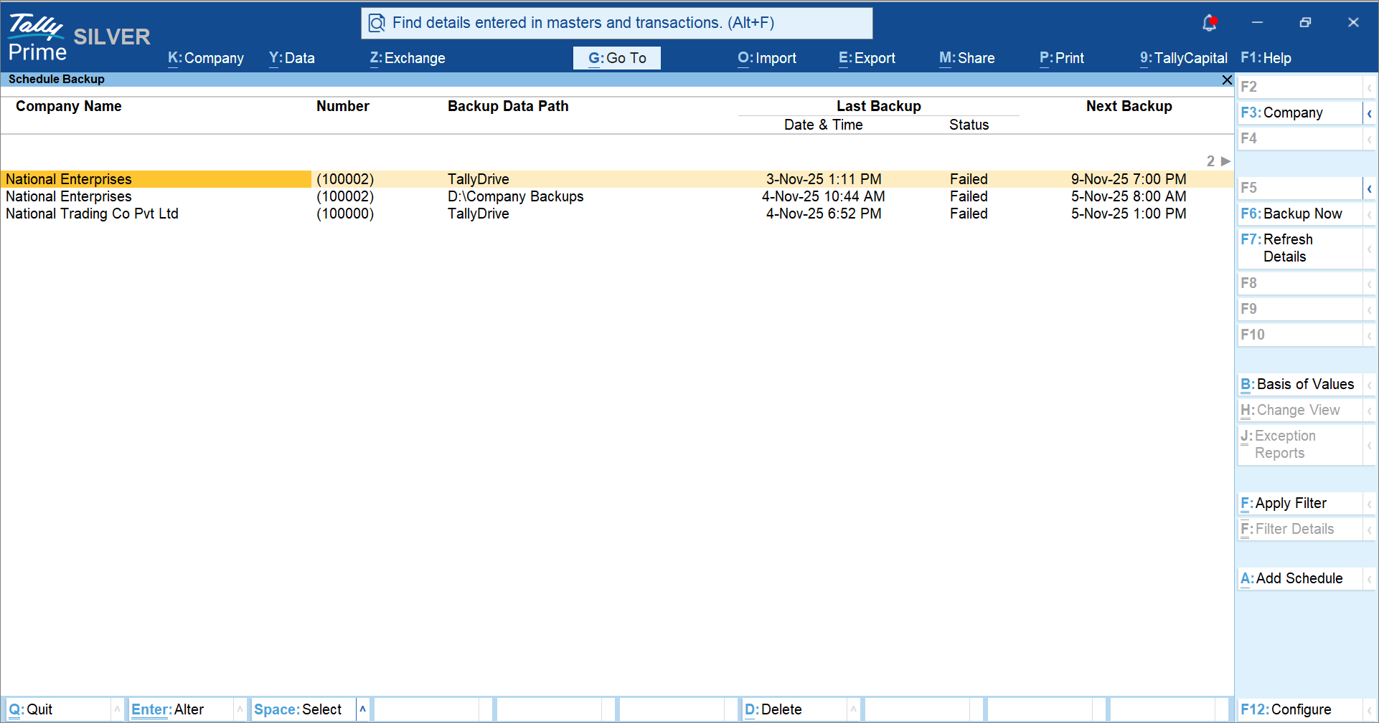
Task: Open the K: Company menu
Action: tap(205, 58)
